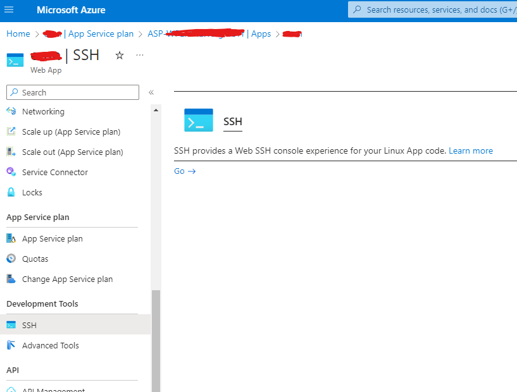Viewport: 517px width, 392px height.
Task: Click the Web App subtitle text
Action: [46, 70]
